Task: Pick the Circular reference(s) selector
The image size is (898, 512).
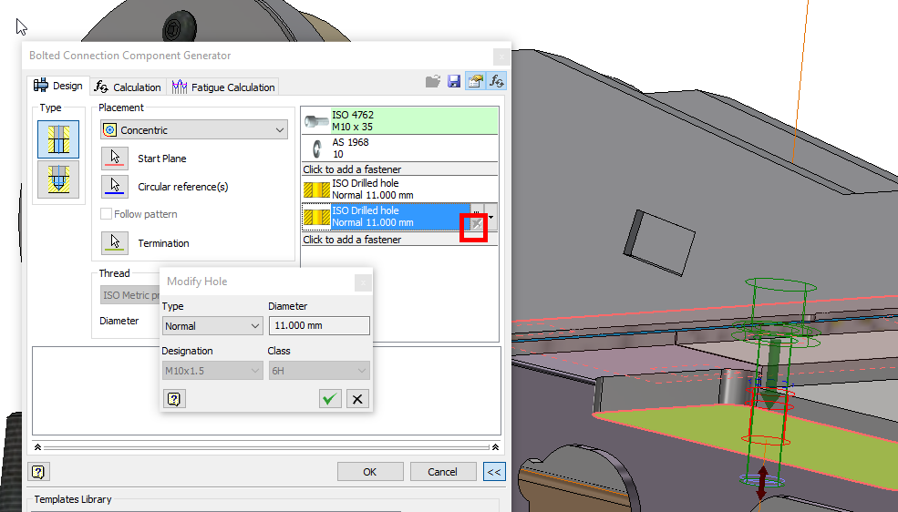Action: [x=115, y=186]
